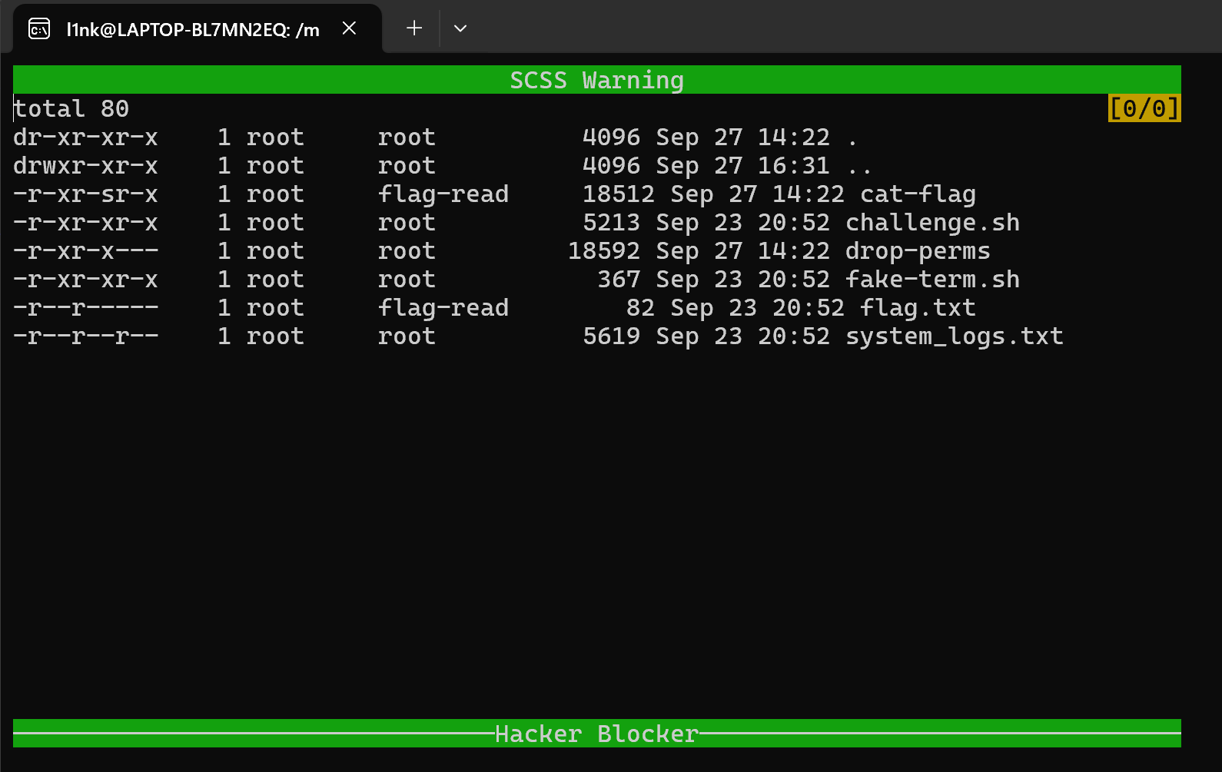Click the "total 80" line
This screenshot has width=1222, height=772.
71,109
